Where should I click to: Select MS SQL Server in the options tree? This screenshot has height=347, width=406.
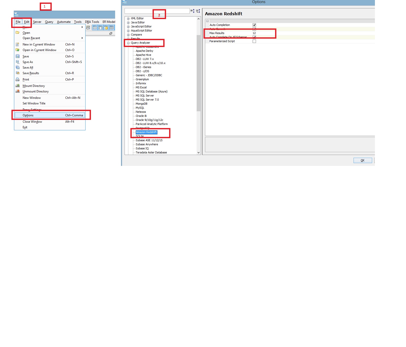click(145, 96)
